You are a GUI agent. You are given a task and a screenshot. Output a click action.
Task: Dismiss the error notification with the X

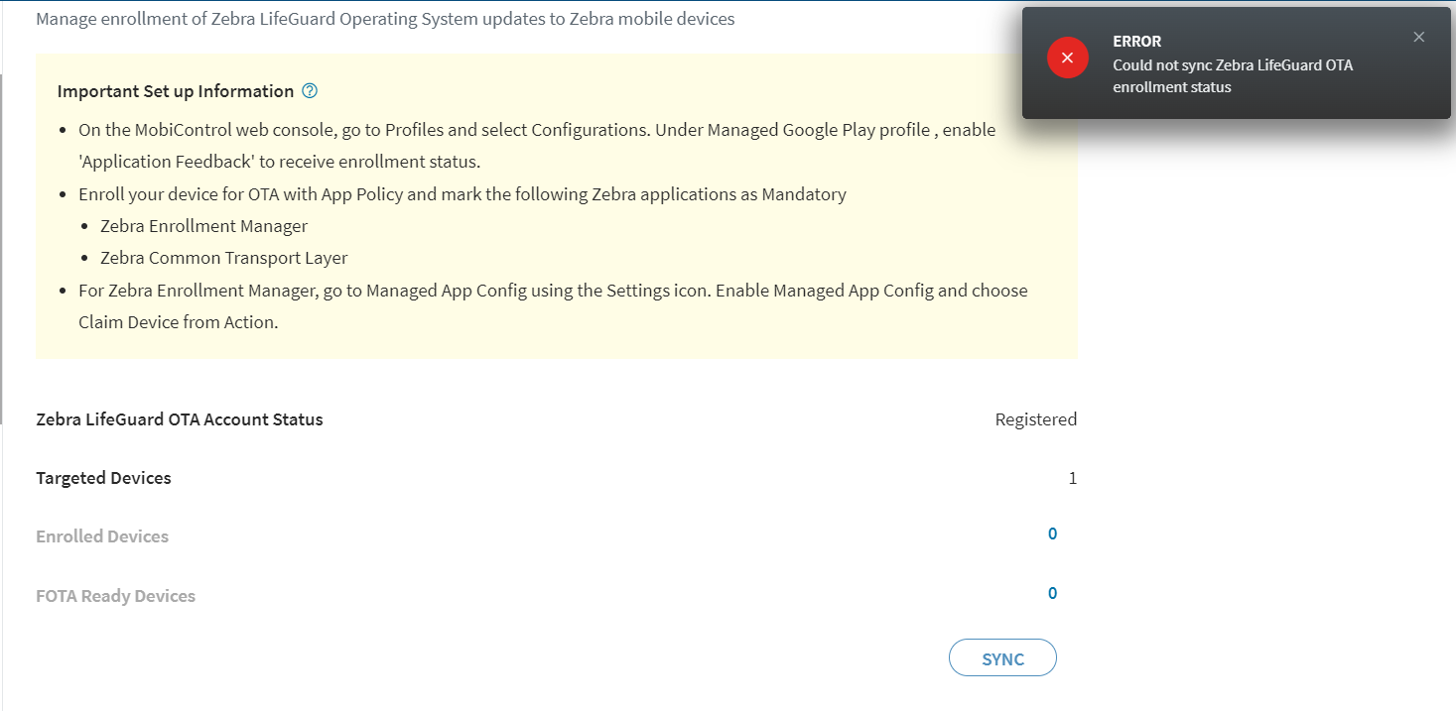pos(1418,37)
